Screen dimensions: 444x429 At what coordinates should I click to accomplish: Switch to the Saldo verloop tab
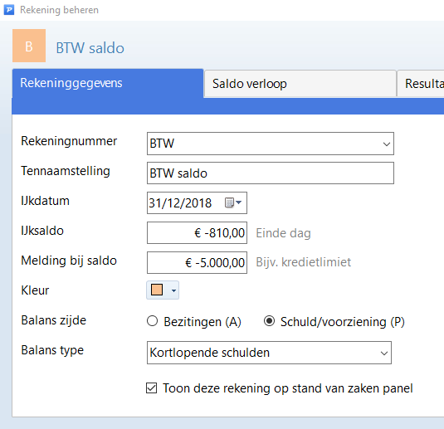click(x=300, y=84)
